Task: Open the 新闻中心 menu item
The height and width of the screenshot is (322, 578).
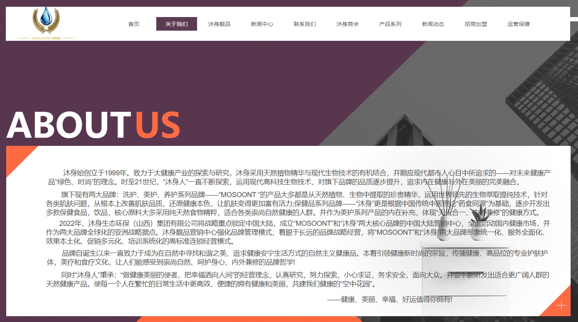Action: [262, 24]
